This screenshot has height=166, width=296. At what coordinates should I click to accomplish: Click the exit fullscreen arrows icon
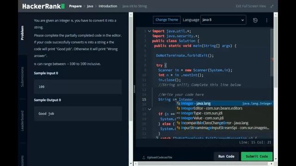pos(272,6)
